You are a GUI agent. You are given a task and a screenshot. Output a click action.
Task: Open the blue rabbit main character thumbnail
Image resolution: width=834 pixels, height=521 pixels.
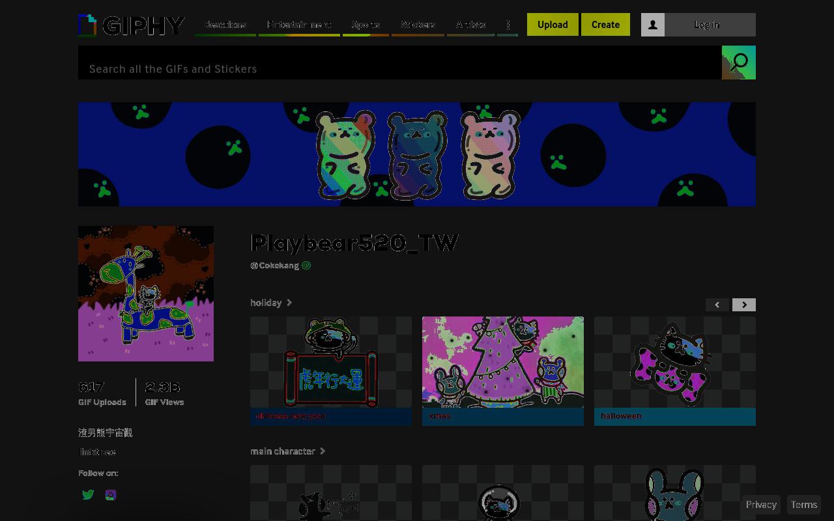tap(675, 493)
